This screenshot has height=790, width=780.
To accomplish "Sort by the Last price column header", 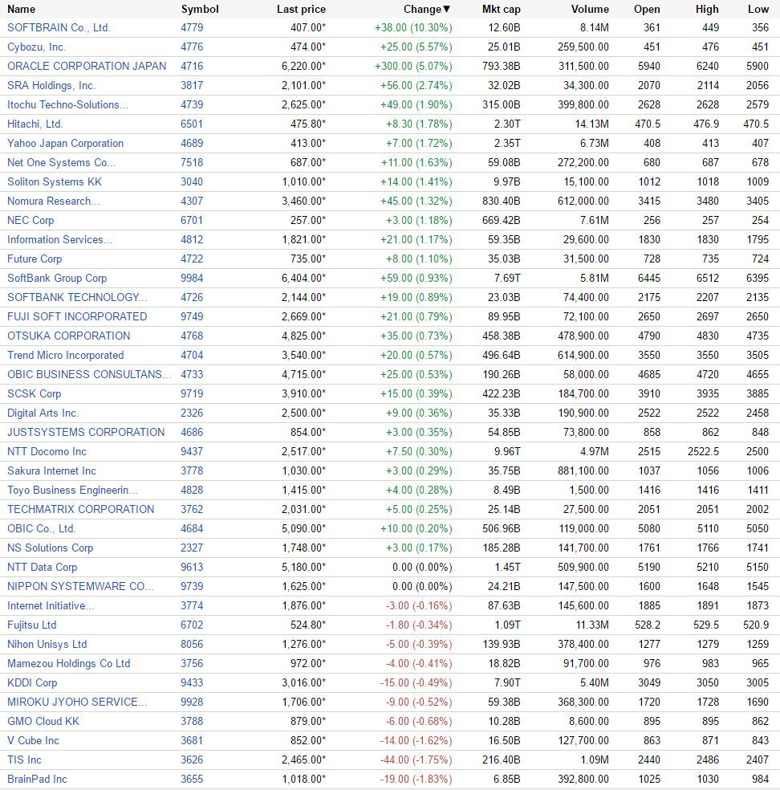I will (x=301, y=9).
